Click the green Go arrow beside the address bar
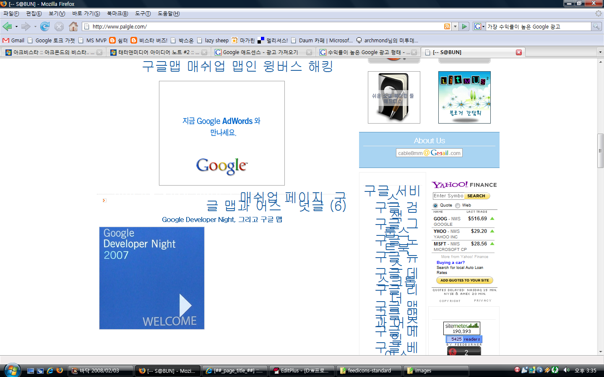 [x=464, y=26]
